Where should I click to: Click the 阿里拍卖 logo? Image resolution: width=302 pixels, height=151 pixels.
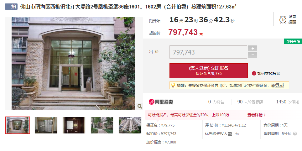(161, 102)
